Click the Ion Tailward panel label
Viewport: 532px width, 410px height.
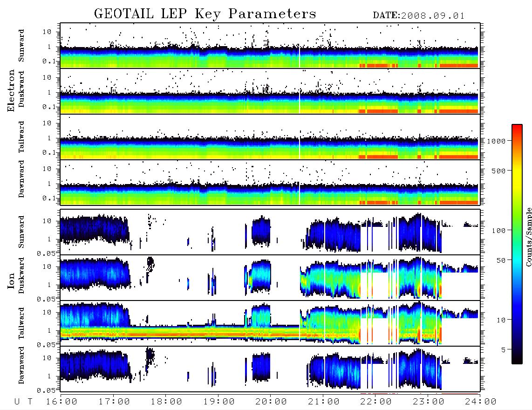point(22,323)
